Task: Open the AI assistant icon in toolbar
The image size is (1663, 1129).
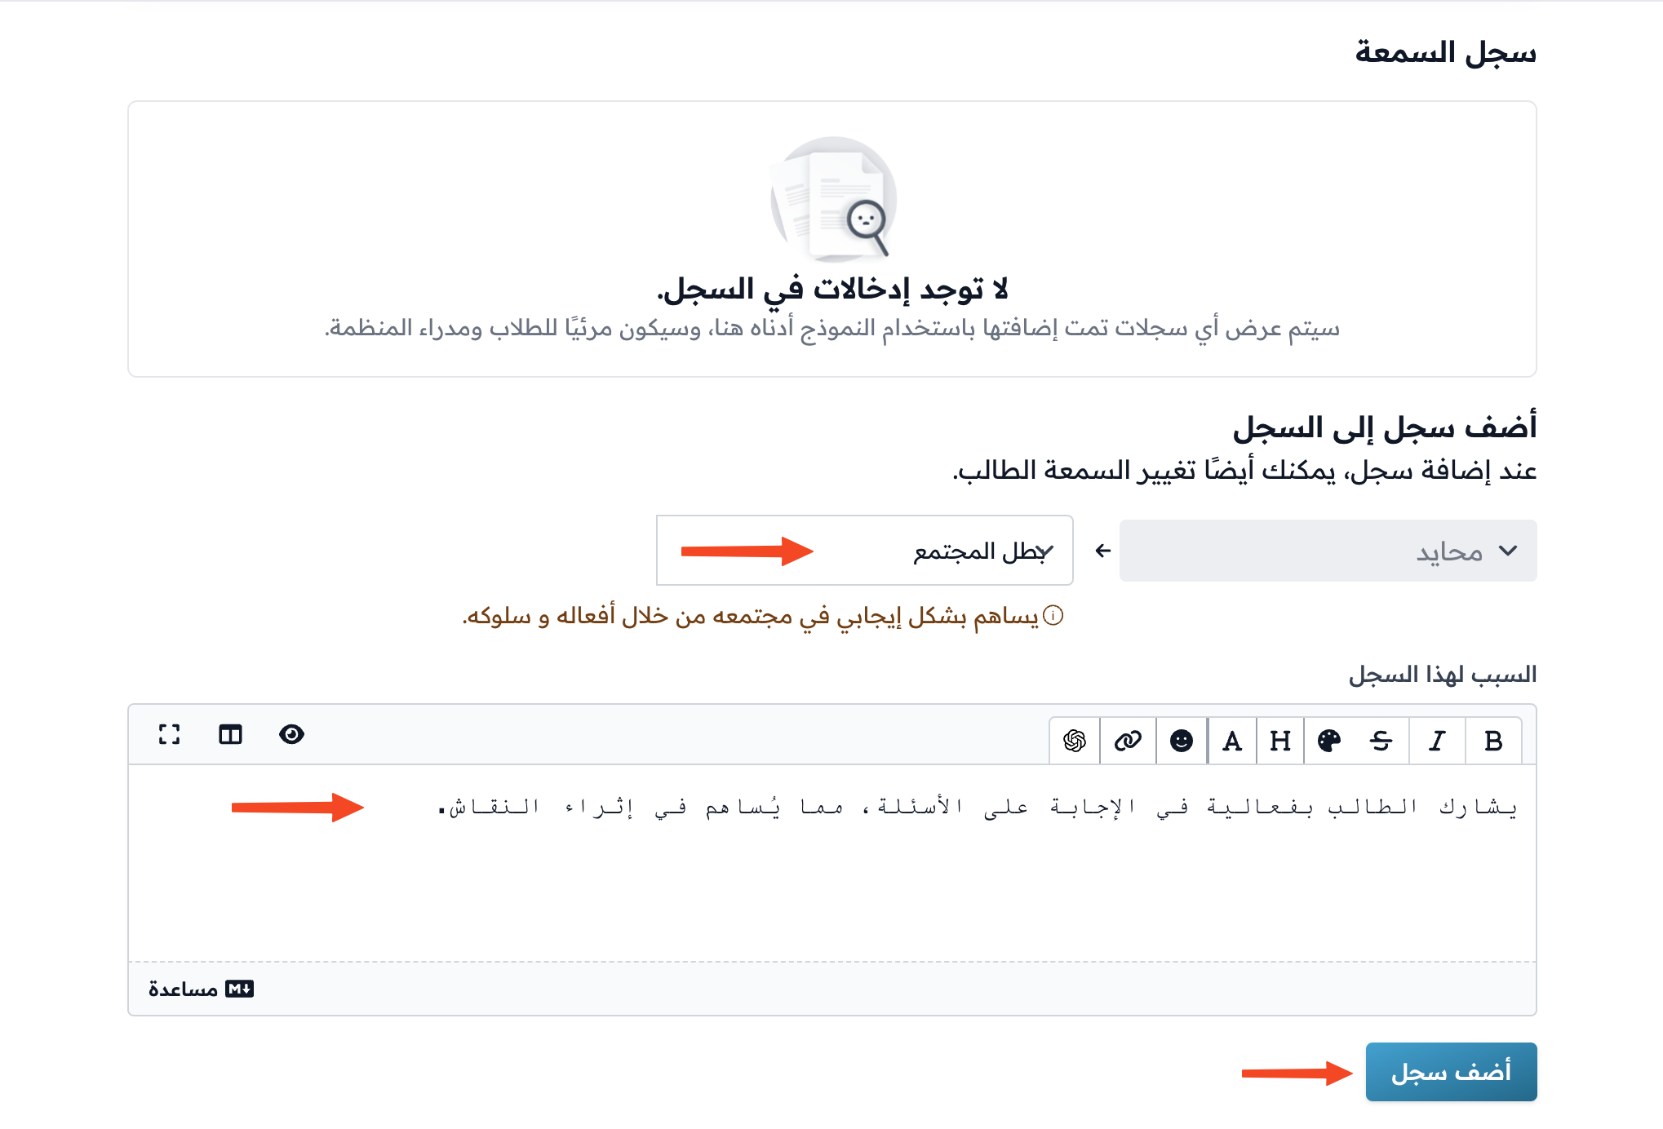Action: [1075, 741]
